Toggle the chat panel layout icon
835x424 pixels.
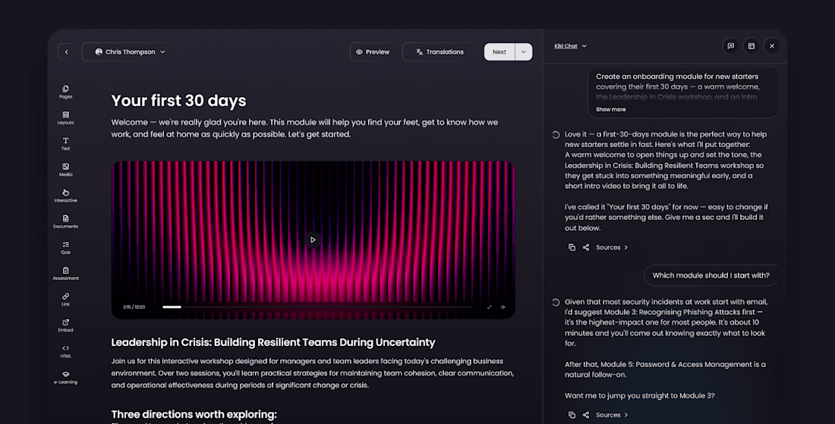coord(751,46)
